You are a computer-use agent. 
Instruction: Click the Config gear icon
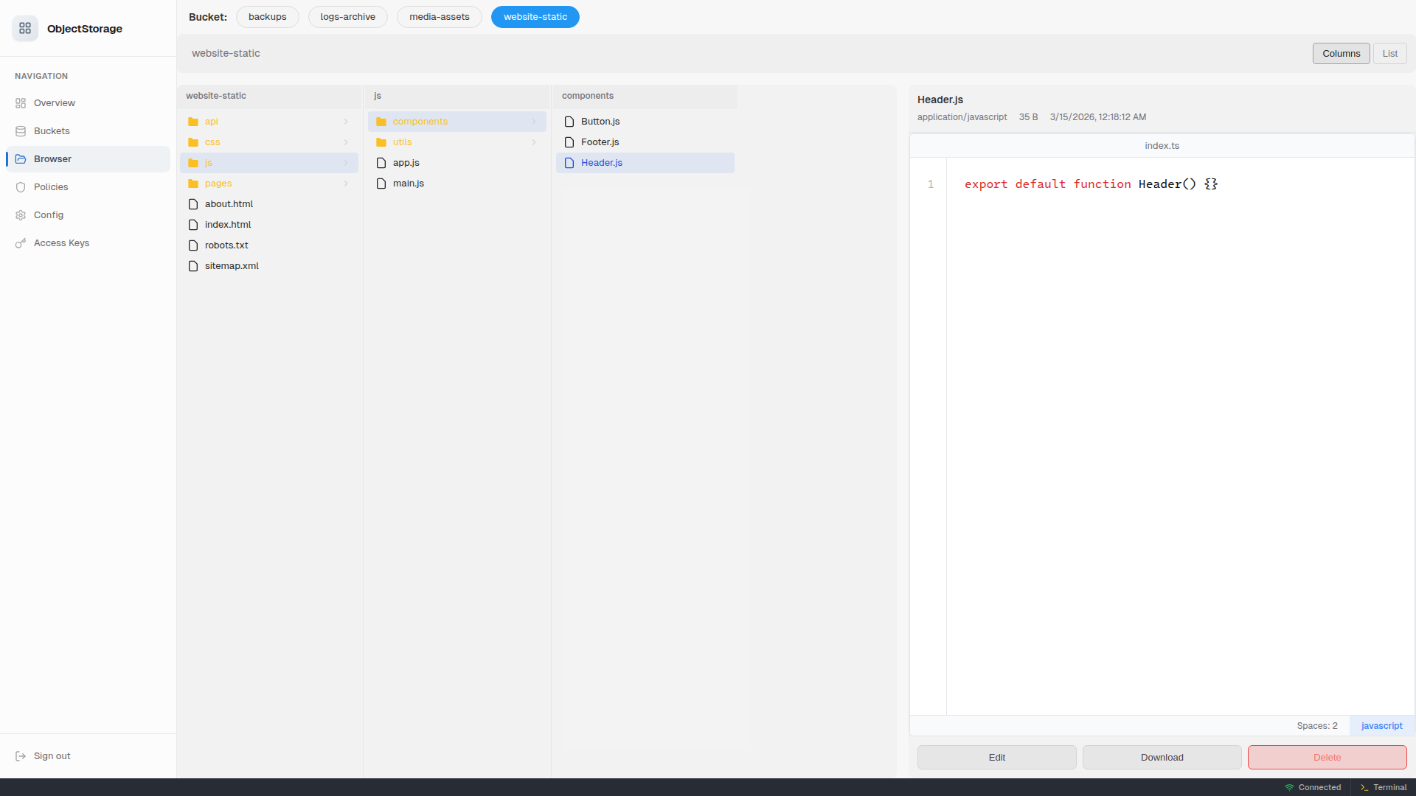tap(21, 215)
